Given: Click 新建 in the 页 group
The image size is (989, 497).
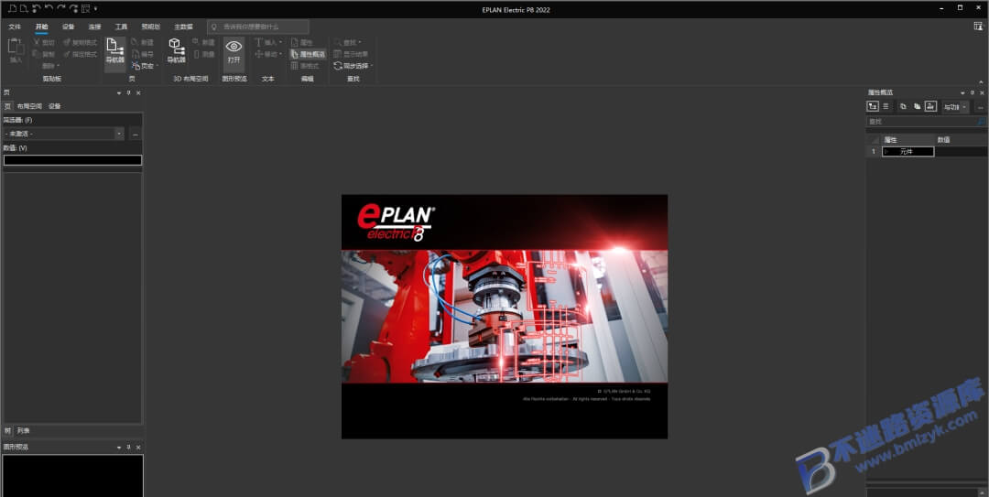Looking at the screenshot, I should tap(143, 42).
